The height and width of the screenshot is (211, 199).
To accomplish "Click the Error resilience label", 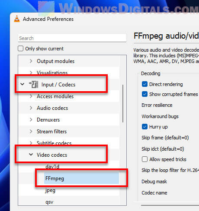I will [x=157, y=105].
